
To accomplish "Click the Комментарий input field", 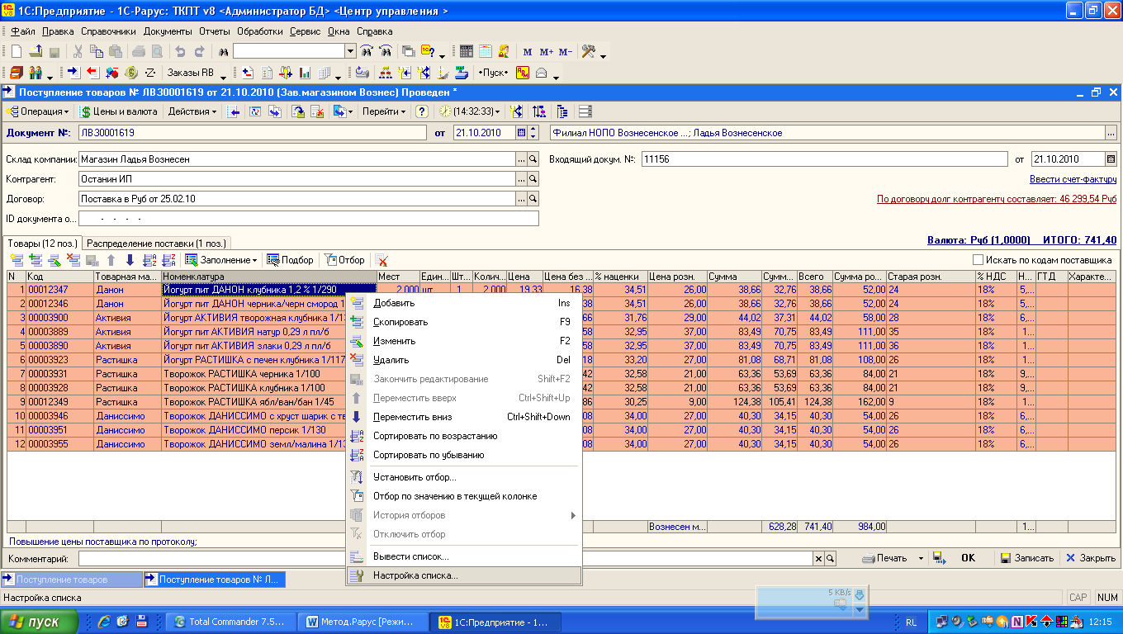I will tap(446, 559).
